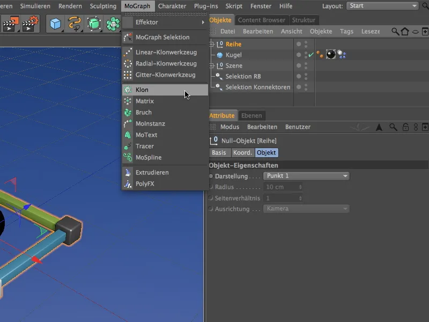Open the Darstellung dropdown showing Punkt 1
The height and width of the screenshot is (322, 429).
coord(306,176)
